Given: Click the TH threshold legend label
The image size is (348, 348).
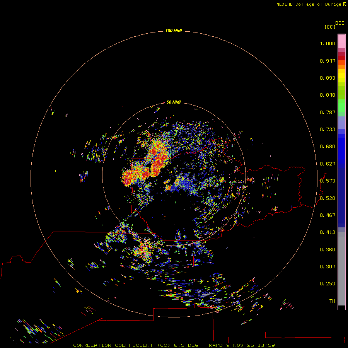Looking at the screenshot, I should coord(332,301).
